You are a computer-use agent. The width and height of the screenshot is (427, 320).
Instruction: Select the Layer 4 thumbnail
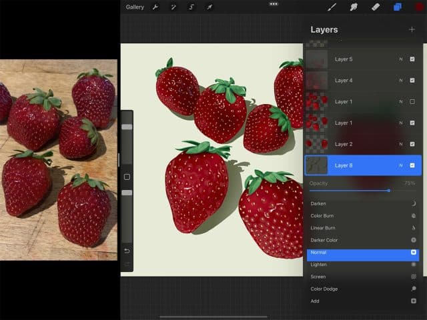tap(317, 80)
